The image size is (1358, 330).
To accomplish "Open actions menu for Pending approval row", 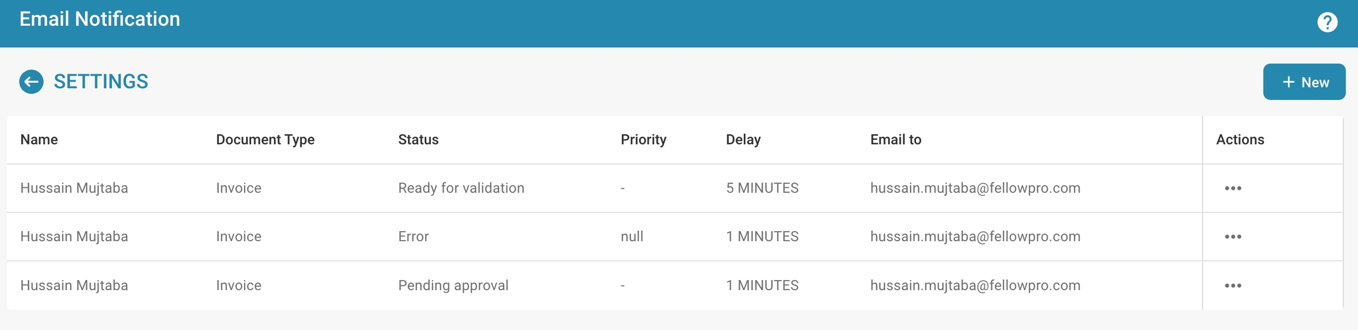I will [1233, 285].
